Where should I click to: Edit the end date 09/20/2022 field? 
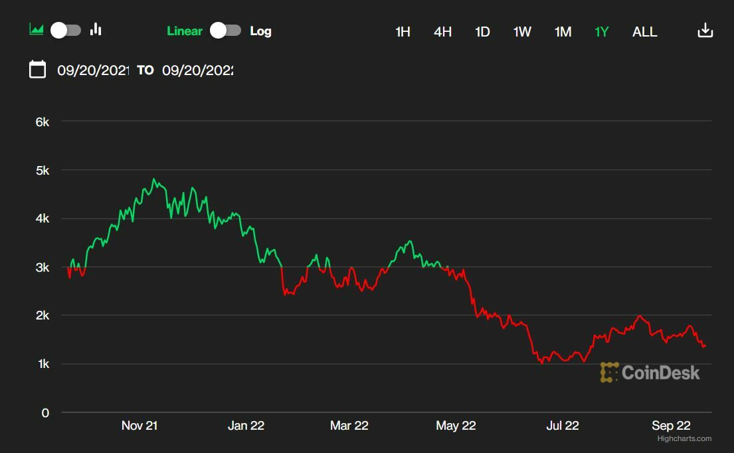tap(197, 70)
